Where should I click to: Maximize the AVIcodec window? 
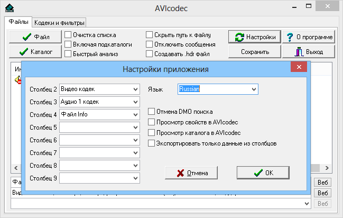click(309, 6)
